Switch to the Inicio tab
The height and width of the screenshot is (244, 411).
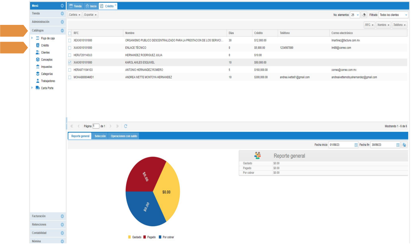coord(91,6)
